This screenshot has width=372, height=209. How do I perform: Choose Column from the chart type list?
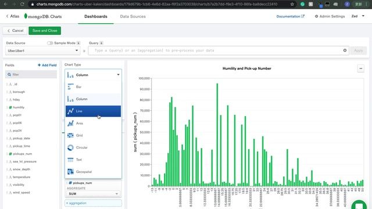93,99
